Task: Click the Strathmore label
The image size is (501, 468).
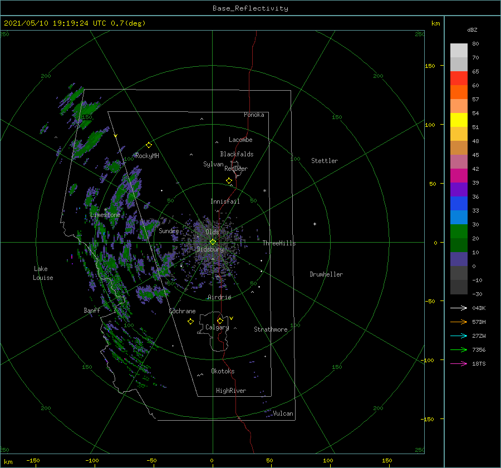Action: tap(271, 329)
